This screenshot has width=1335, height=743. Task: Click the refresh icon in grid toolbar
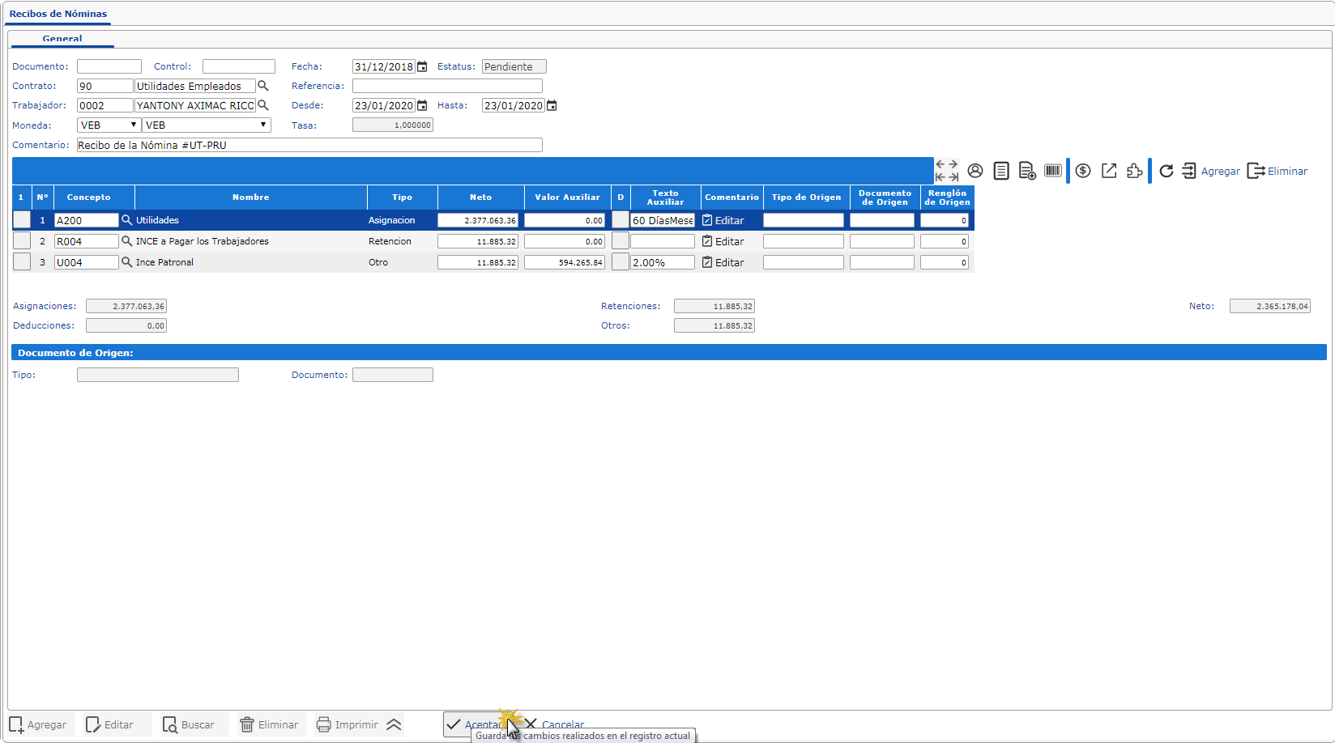[1167, 171]
